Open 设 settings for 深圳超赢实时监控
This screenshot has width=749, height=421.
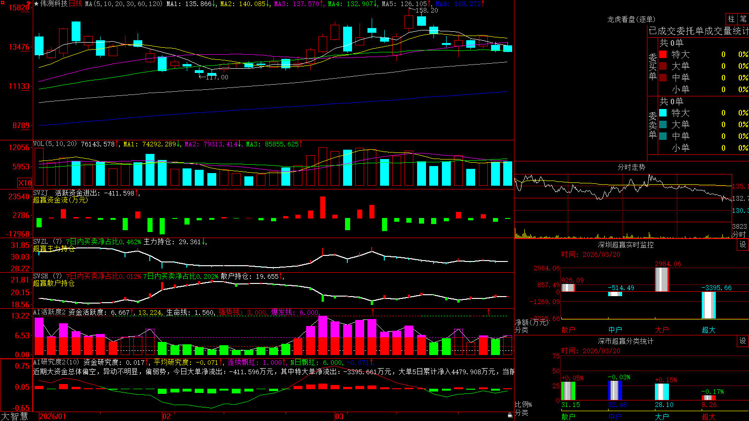pyautogui.click(x=743, y=245)
